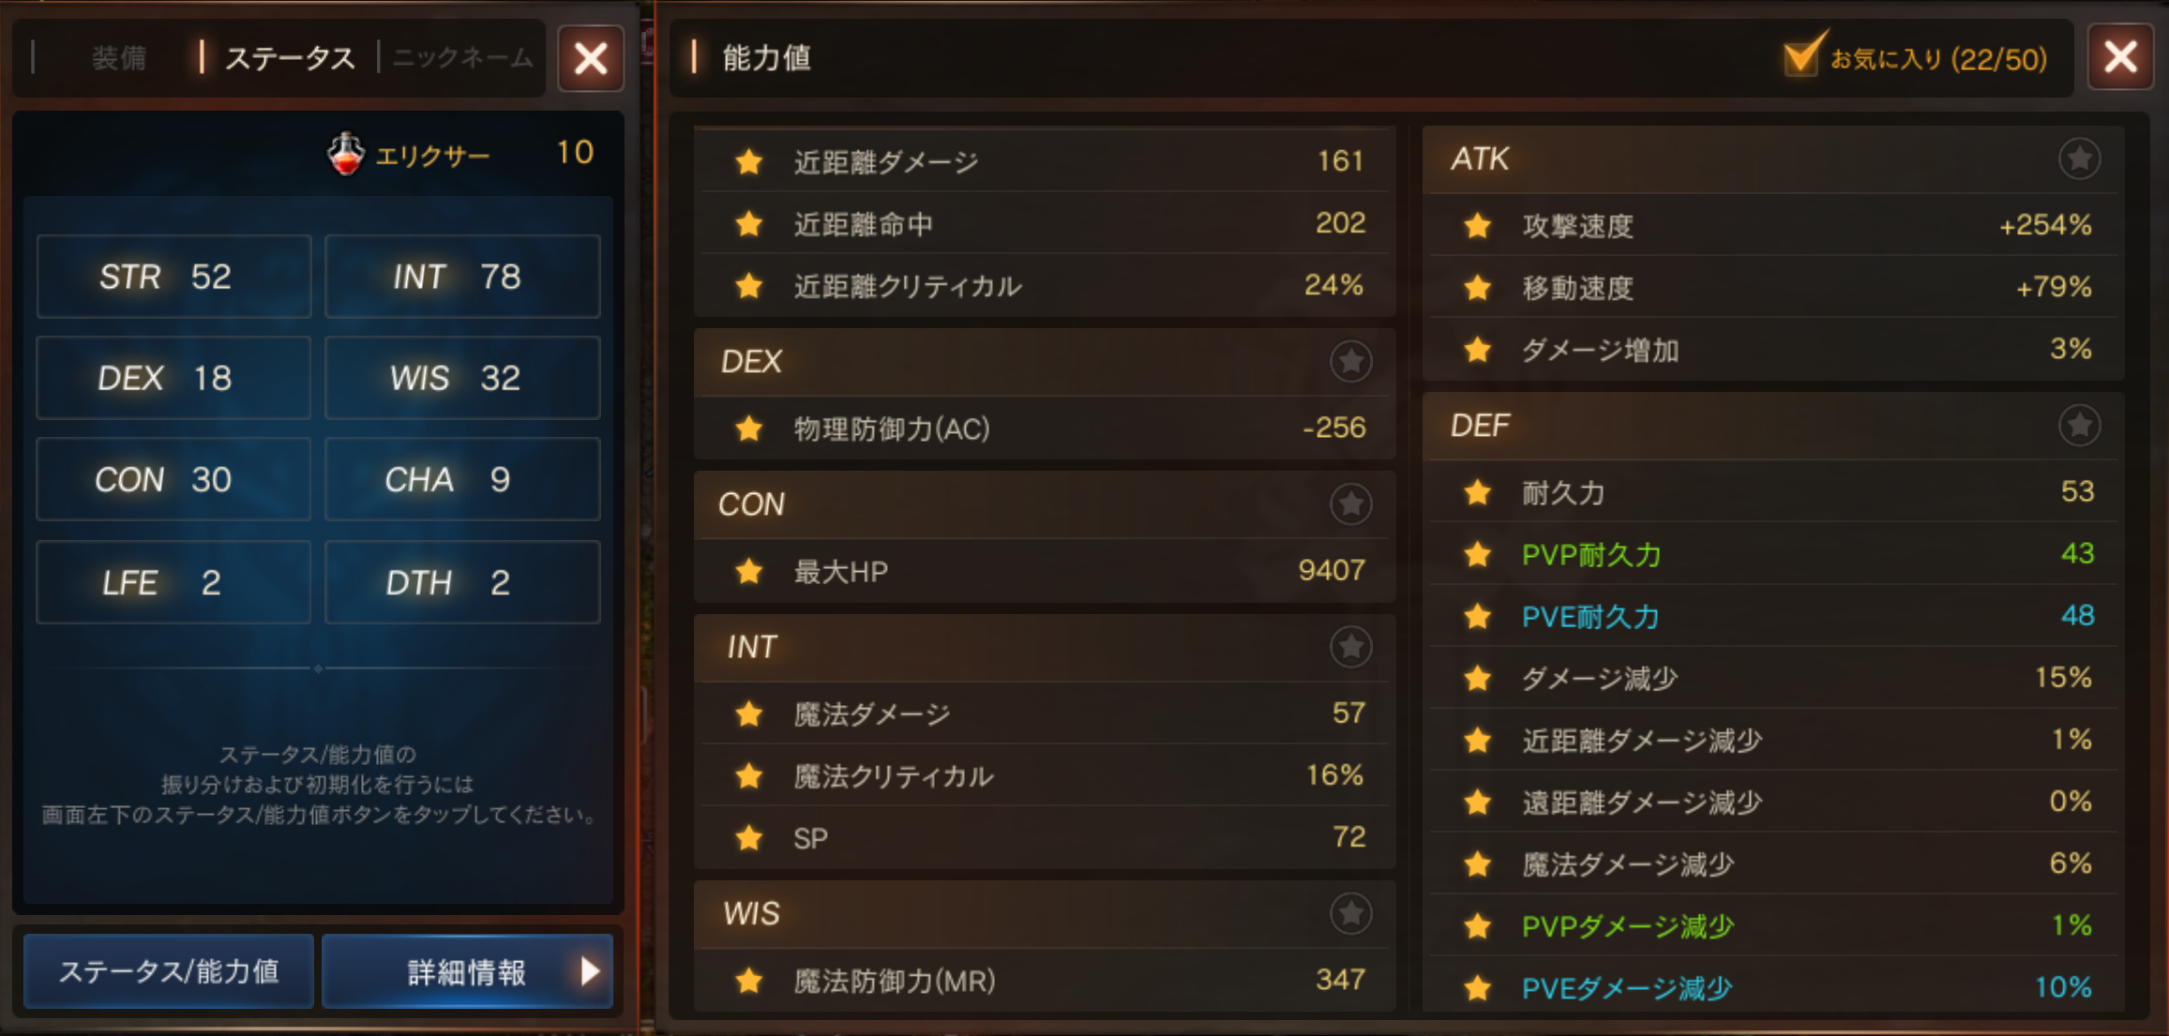Collapse the DEF section header
The image size is (2169, 1036).
pos(1771,426)
